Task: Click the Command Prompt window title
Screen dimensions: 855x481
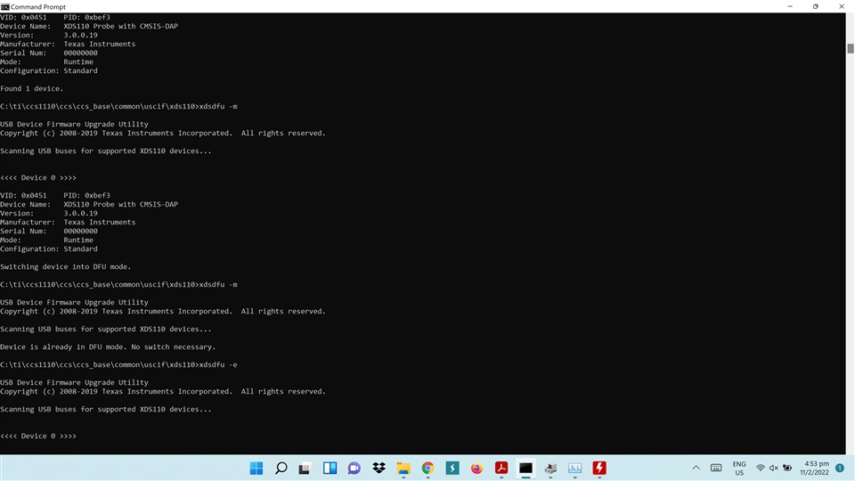Action: tap(38, 6)
